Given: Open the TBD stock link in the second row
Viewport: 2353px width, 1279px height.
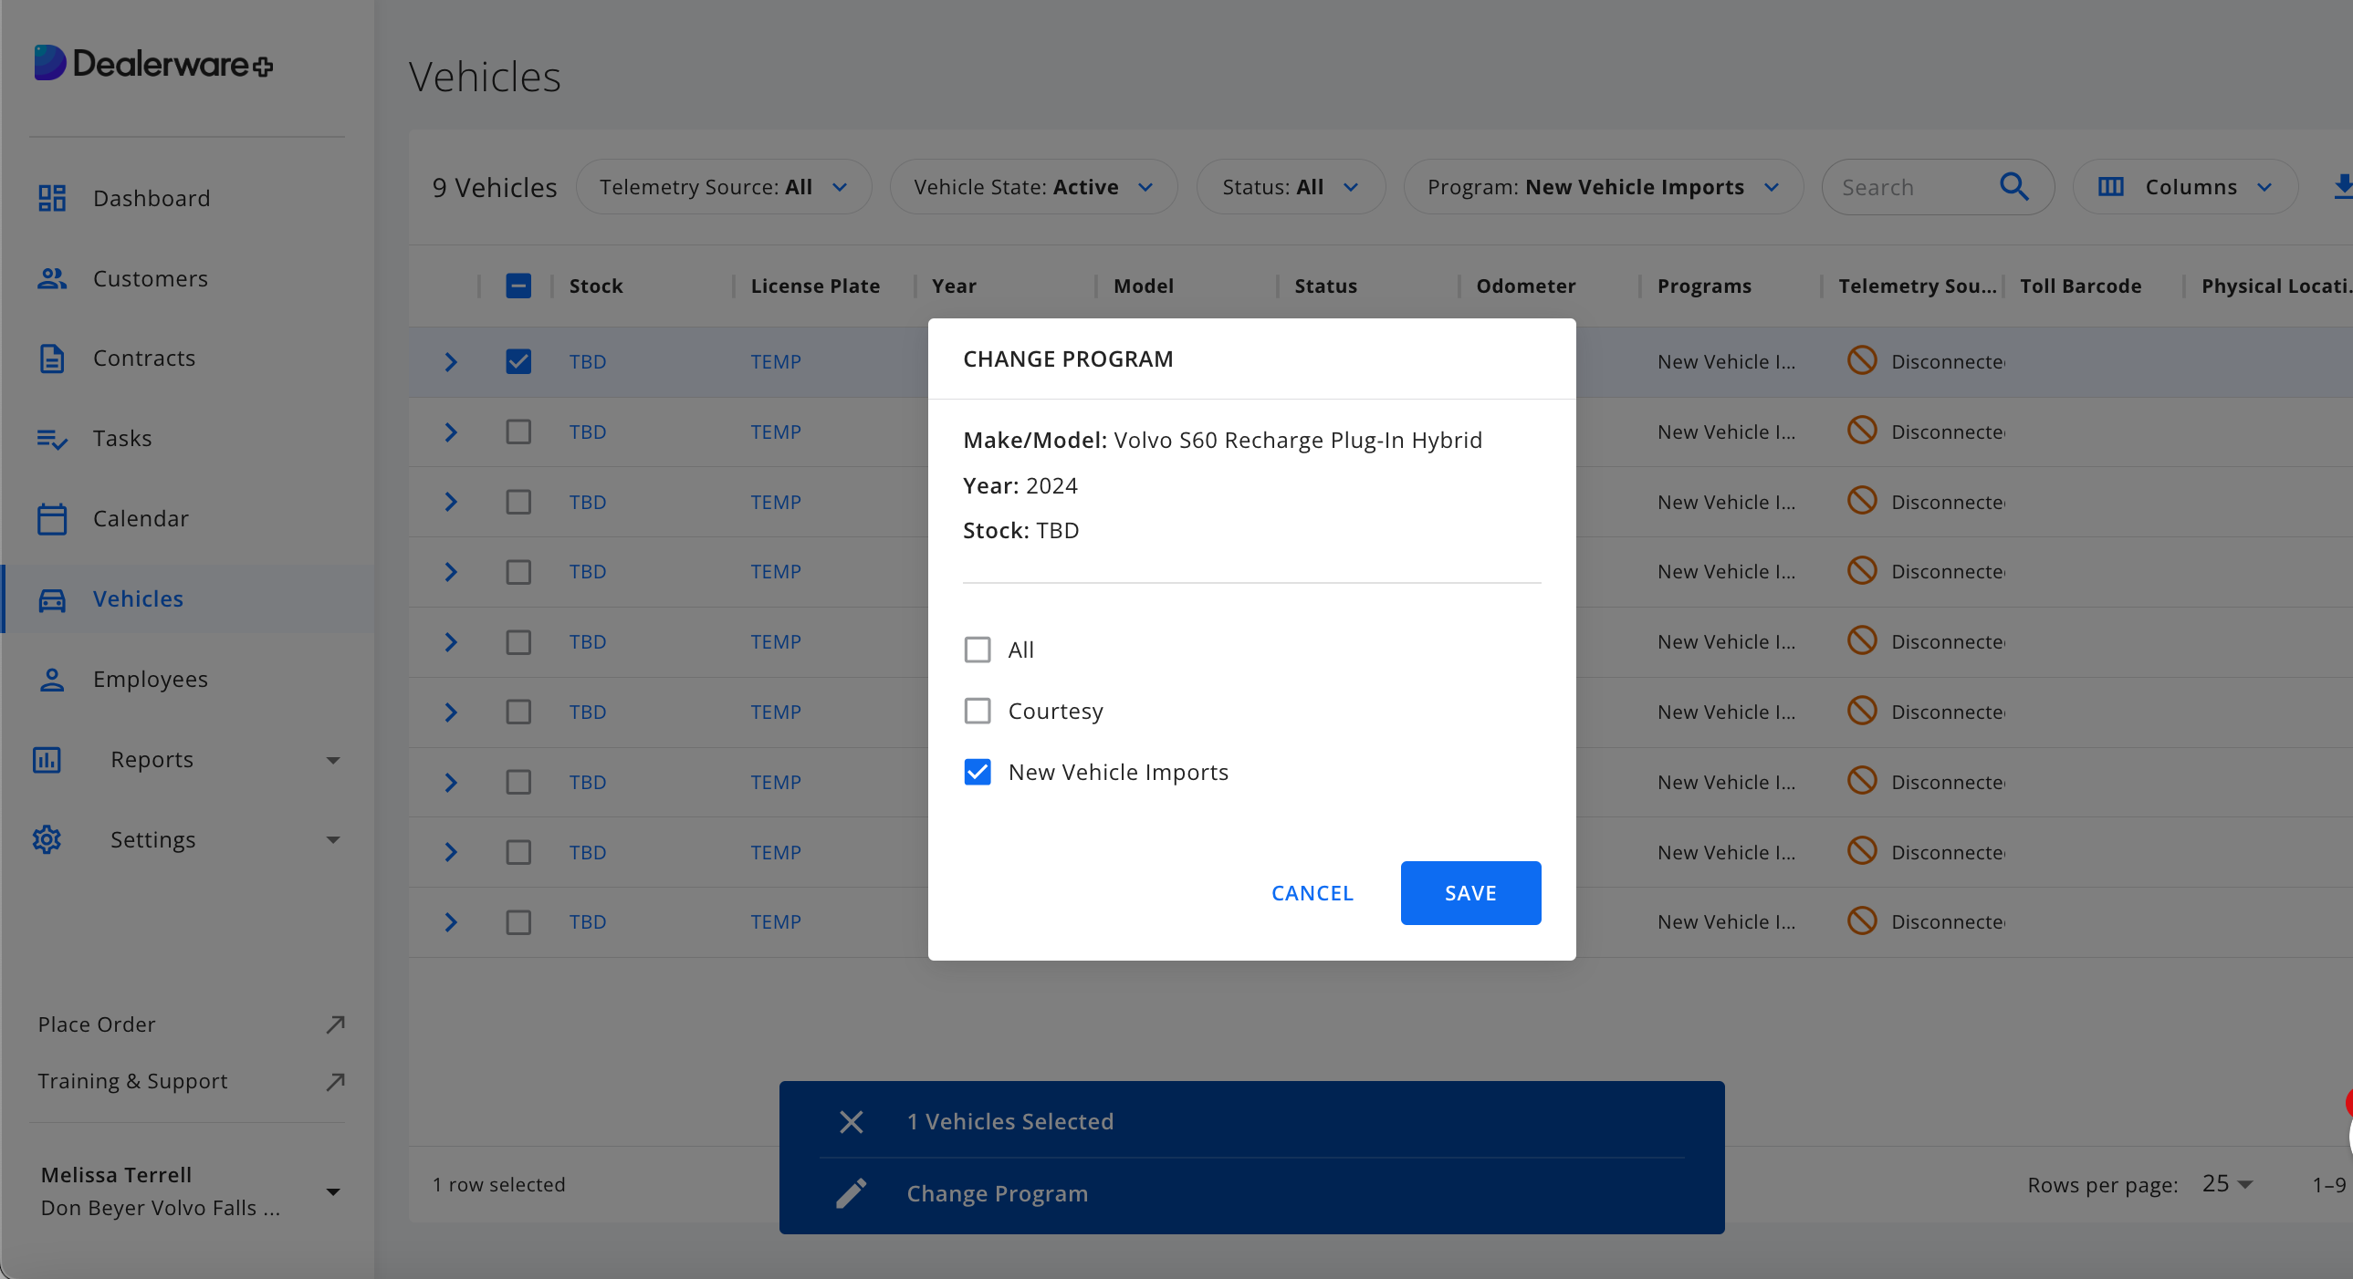Looking at the screenshot, I should 587,432.
